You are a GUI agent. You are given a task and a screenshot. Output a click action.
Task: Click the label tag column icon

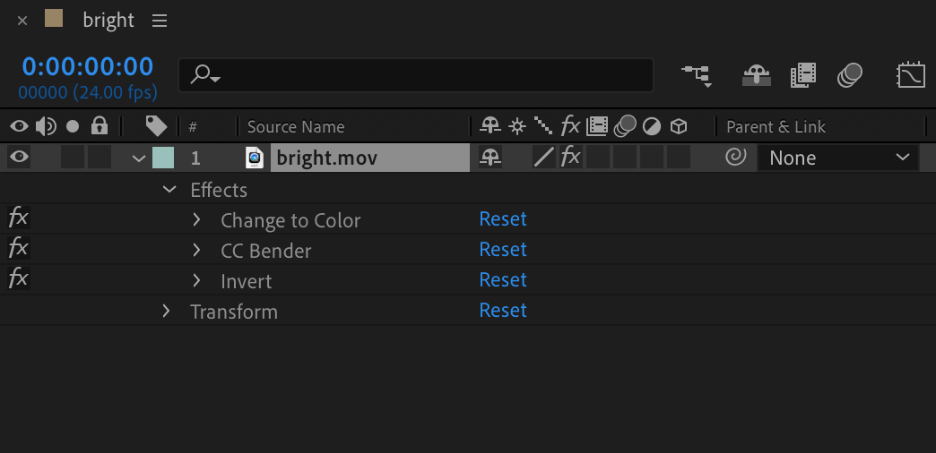click(156, 126)
